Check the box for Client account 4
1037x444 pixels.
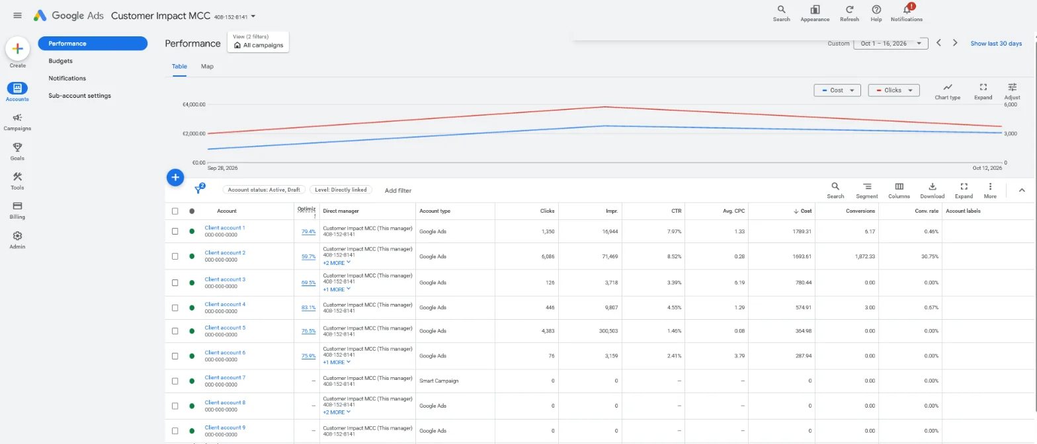click(x=175, y=308)
